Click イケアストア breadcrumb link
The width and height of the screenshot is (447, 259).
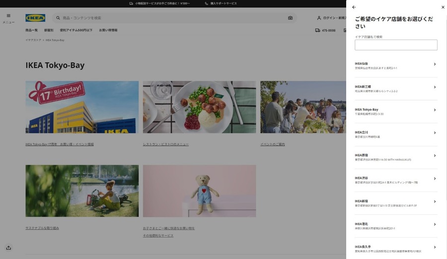[x=33, y=40]
